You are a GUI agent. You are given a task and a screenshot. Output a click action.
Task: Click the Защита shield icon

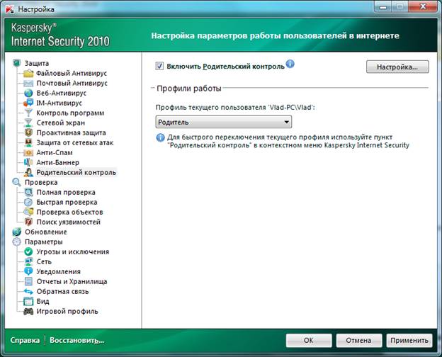point(16,63)
